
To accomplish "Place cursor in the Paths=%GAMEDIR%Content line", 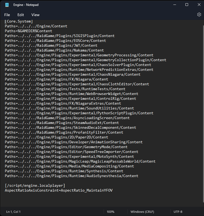I will tap(29, 31).
